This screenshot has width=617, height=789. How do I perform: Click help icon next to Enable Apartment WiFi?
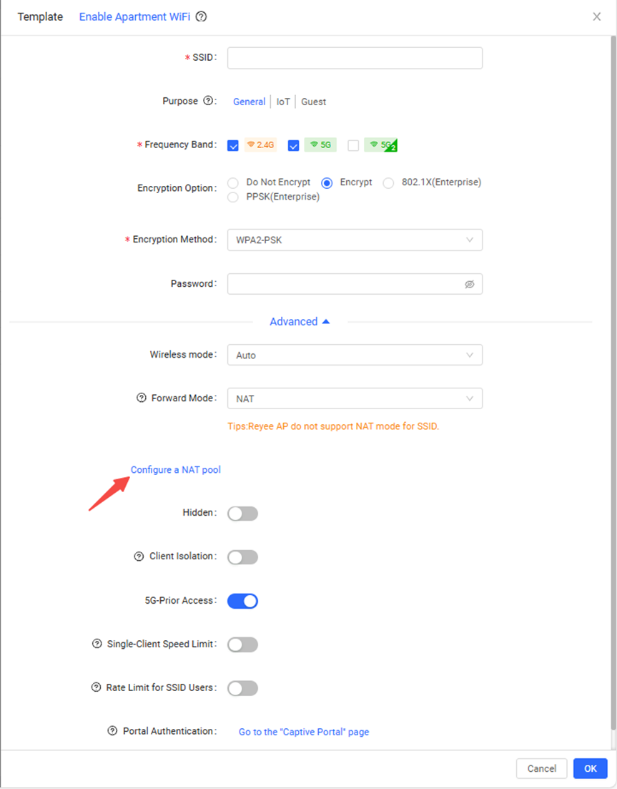[x=202, y=16]
